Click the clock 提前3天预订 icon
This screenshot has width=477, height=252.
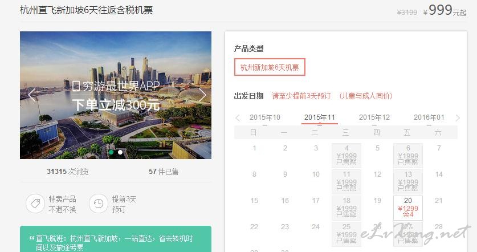coord(98,204)
